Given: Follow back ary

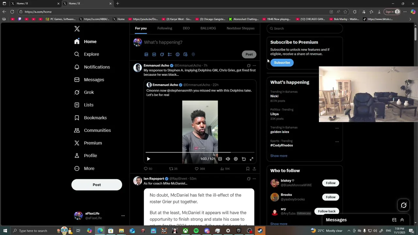Looking at the screenshot, I should [x=327, y=211].
